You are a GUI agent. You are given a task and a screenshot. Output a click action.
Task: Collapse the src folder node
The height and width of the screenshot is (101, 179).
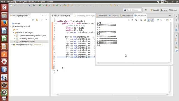tap(12, 29)
